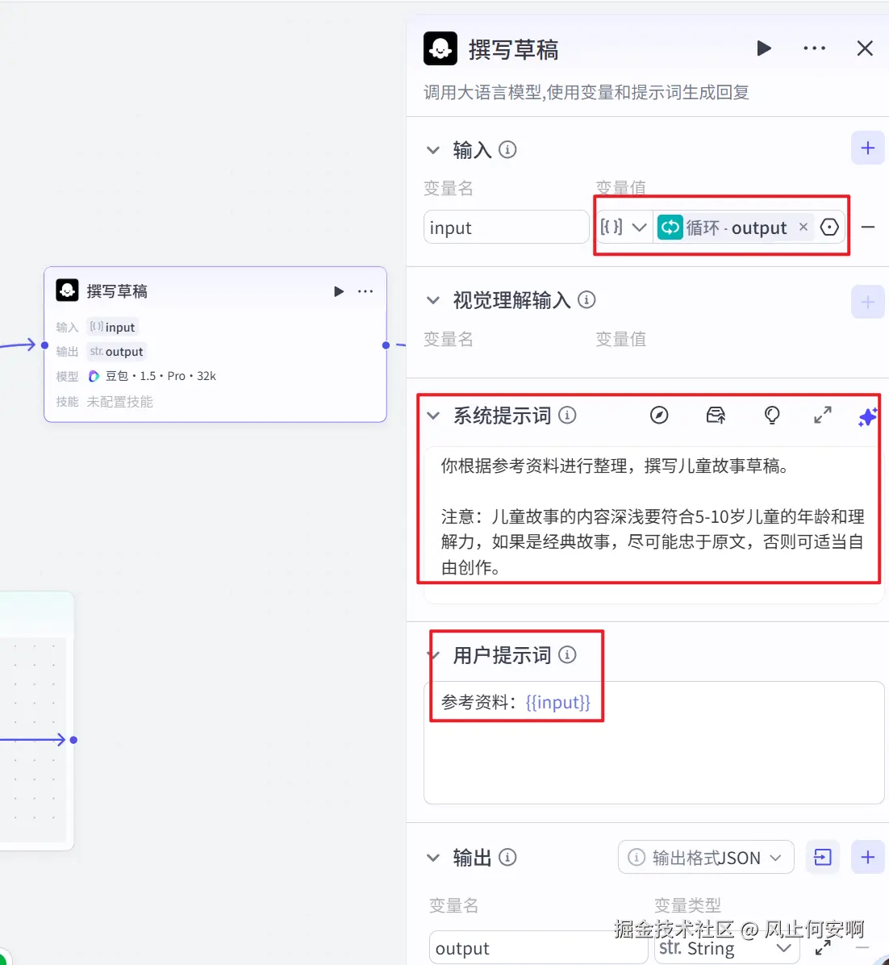Show info tooltip for 系统提示词
This screenshot has width=889, height=965.
tap(566, 416)
